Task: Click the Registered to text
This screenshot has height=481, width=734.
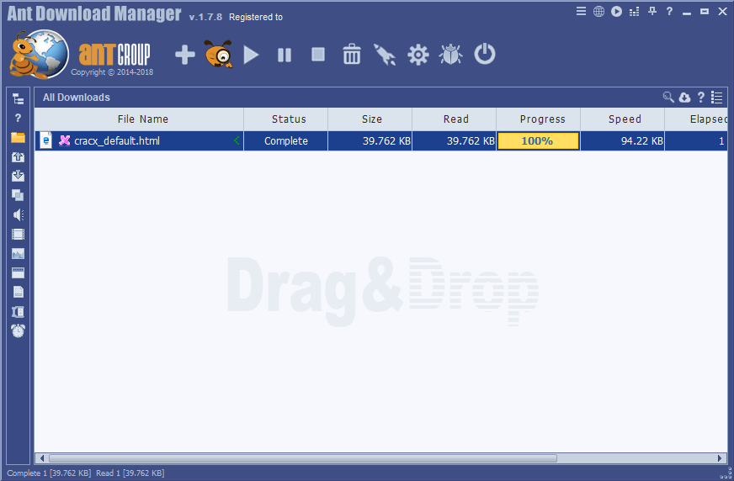Action: point(256,17)
